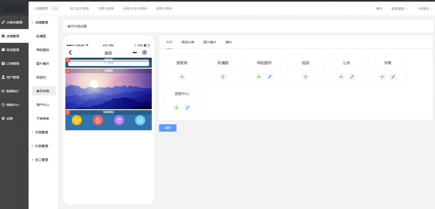Edit the 专题 component with its pencil icon
Screen dimensions: 435x209
(393, 77)
